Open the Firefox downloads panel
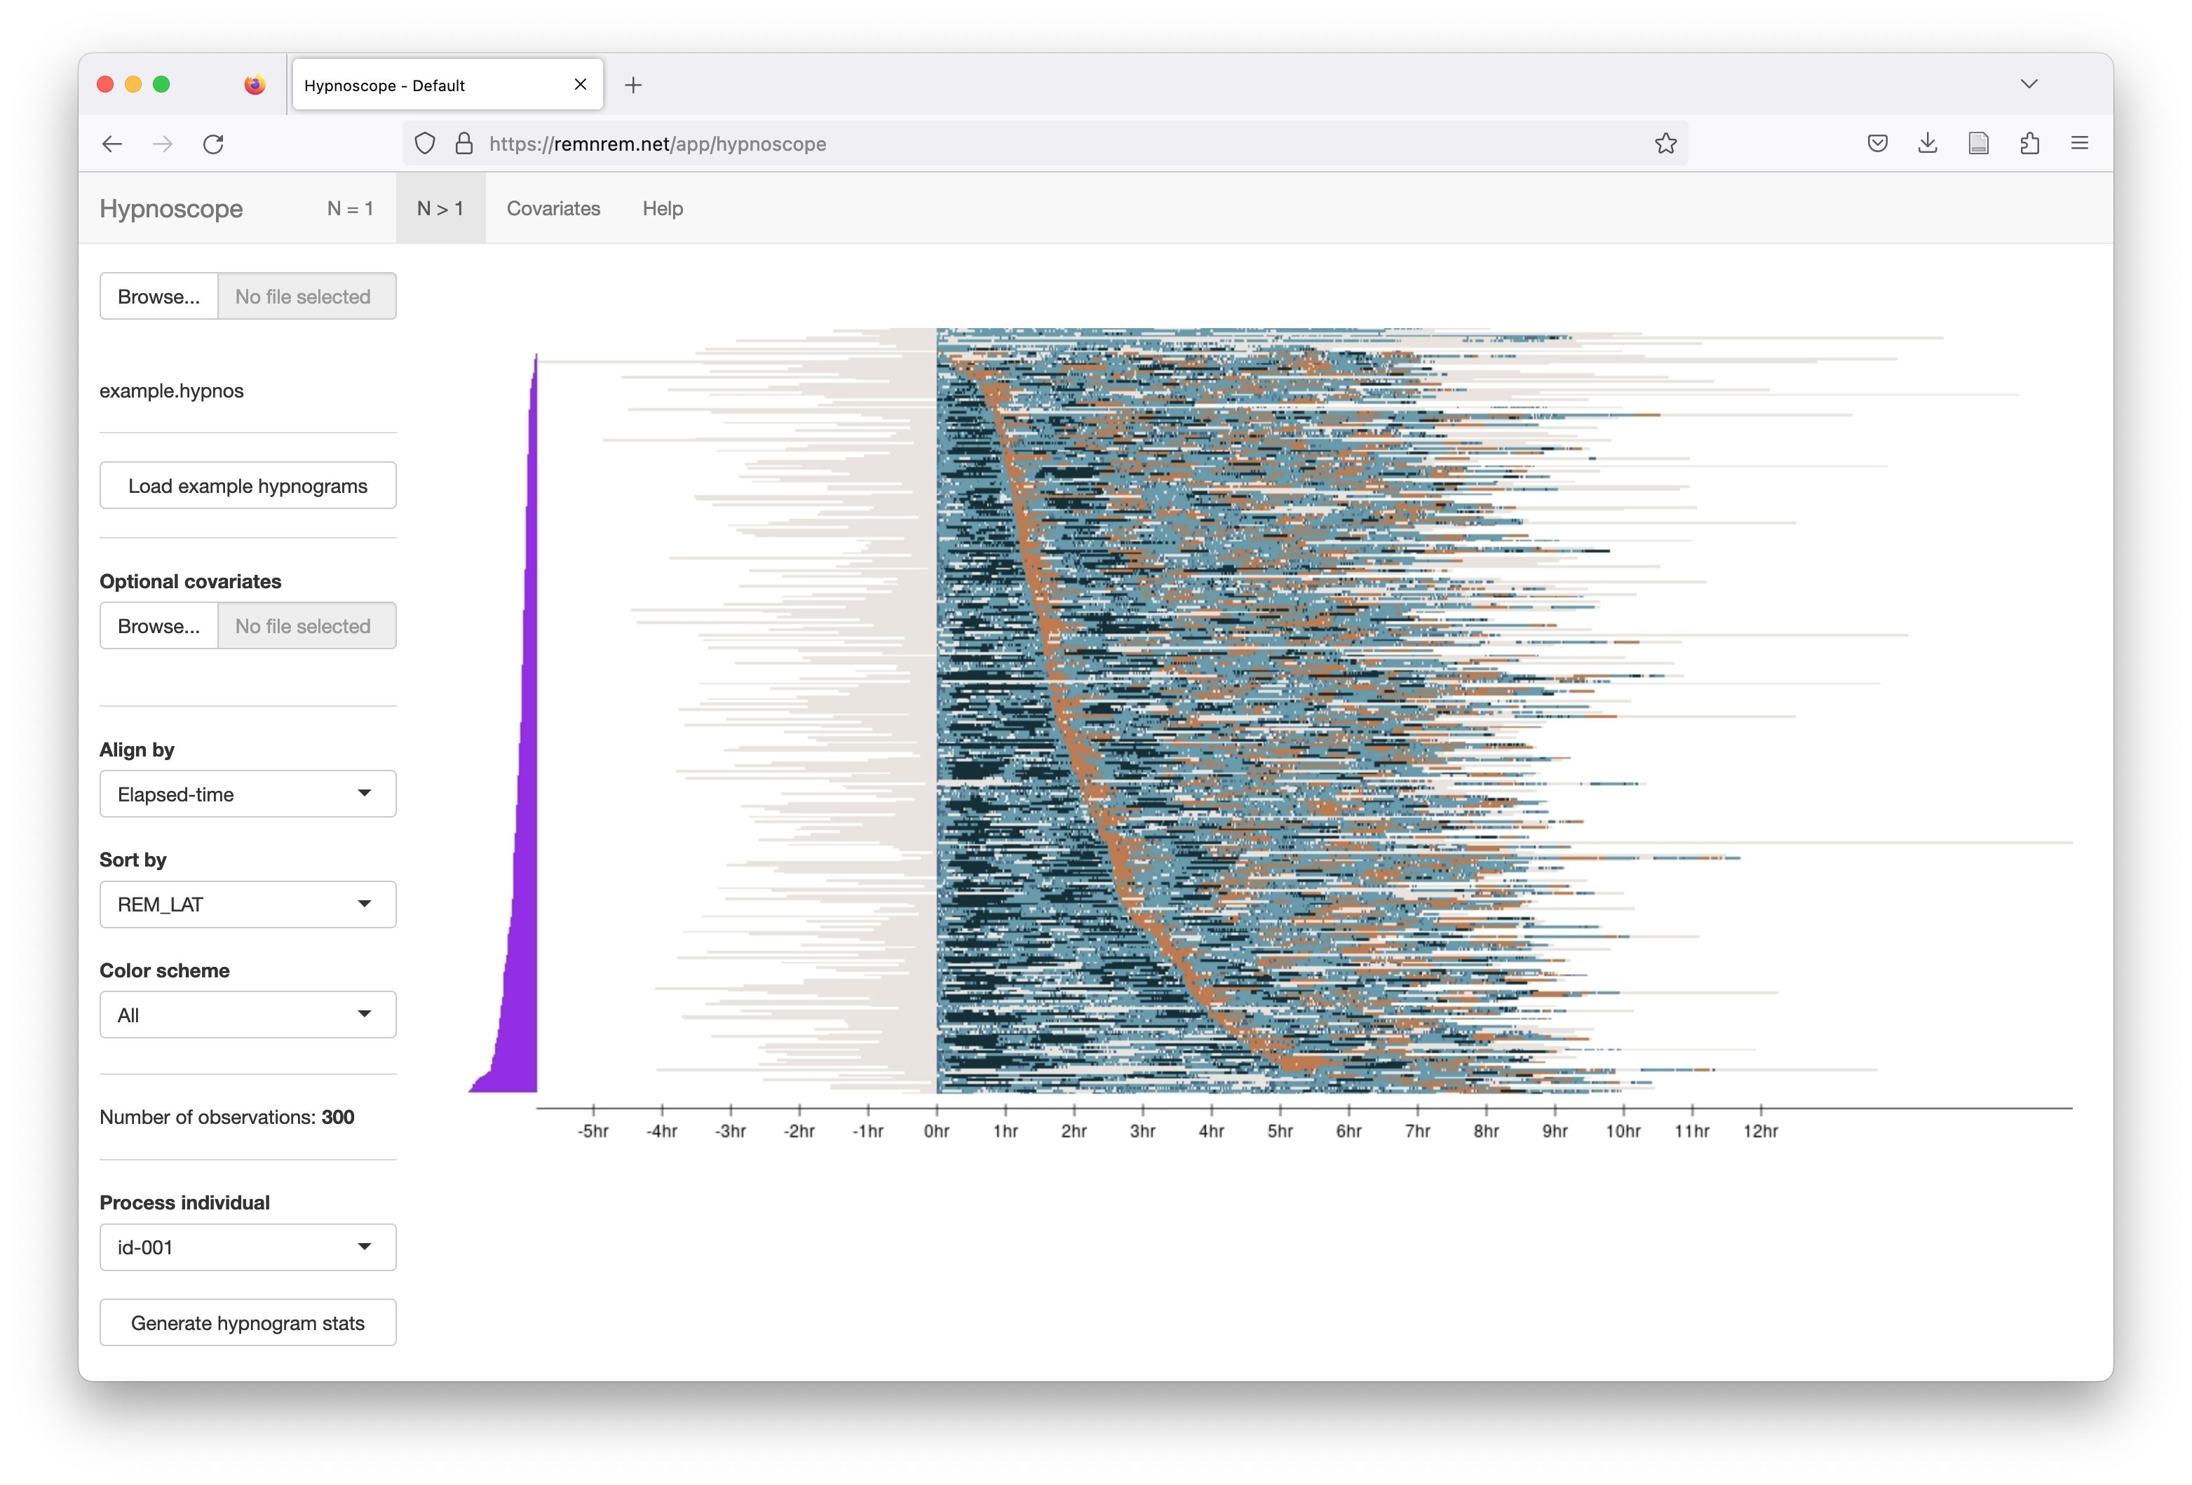This screenshot has height=1485, width=2192. coord(1928,143)
